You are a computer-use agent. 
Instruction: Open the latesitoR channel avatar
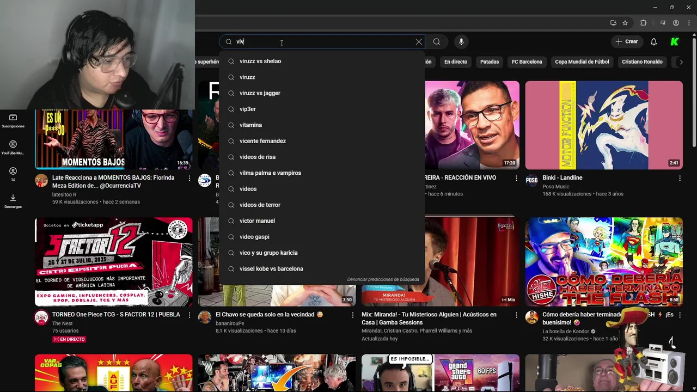41,181
